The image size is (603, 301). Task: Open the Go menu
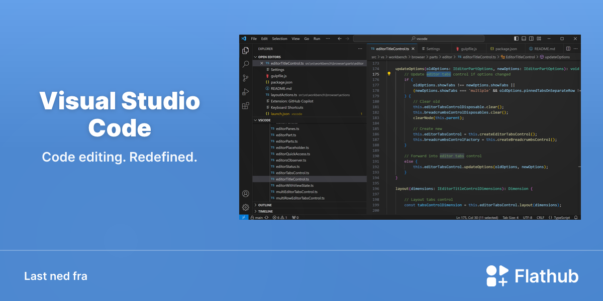tap(307, 39)
